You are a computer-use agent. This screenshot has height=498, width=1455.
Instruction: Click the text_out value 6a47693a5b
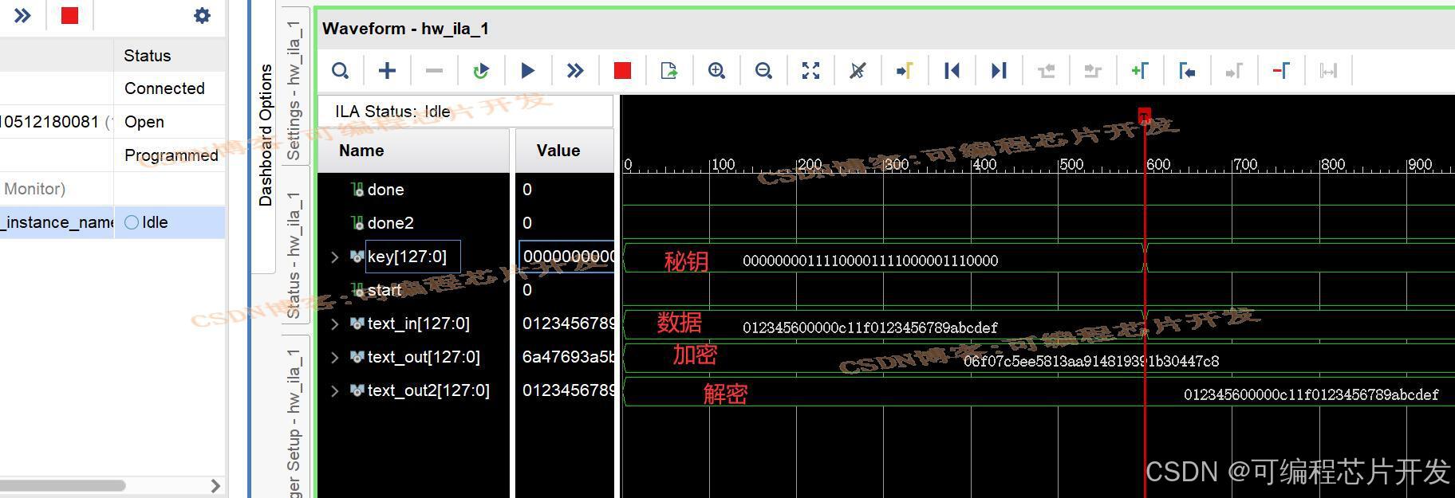pyautogui.click(x=568, y=357)
